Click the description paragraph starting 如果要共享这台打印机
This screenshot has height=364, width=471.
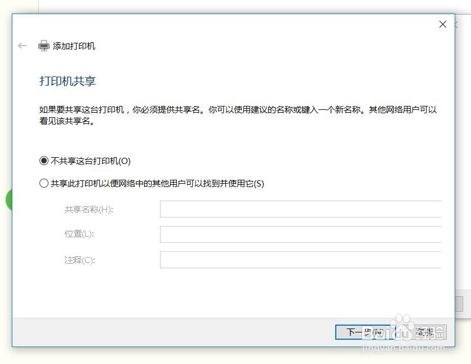[x=238, y=115]
